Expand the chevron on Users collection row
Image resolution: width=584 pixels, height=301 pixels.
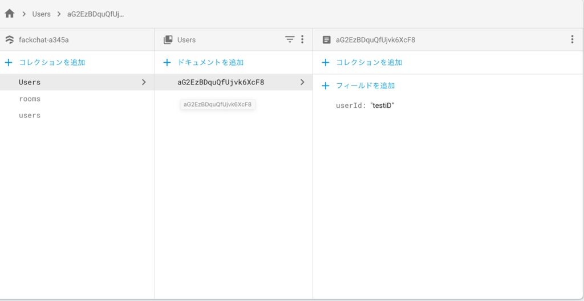pos(144,82)
